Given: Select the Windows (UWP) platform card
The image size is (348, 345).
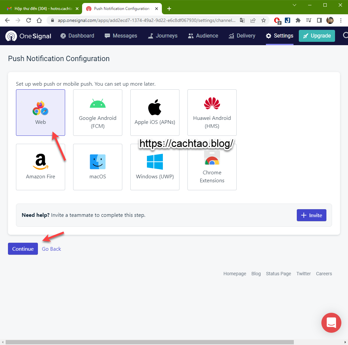Looking at the screenshot, I should [155, 167].
